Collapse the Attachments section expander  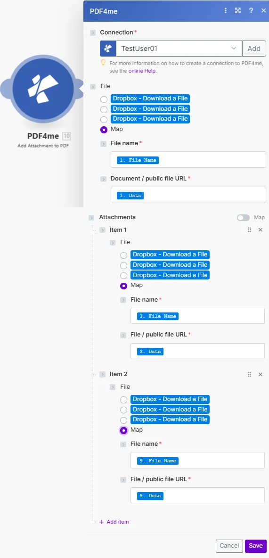(92, 217)
